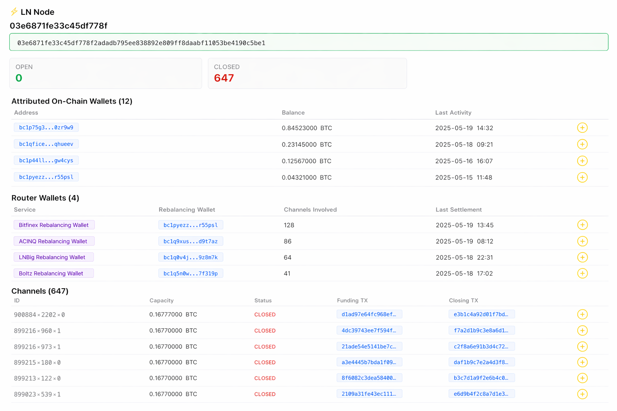The image size is (617, 411).
Task: Open attributed wallet address bc1pyezz...r55psl
Action: 46,177
